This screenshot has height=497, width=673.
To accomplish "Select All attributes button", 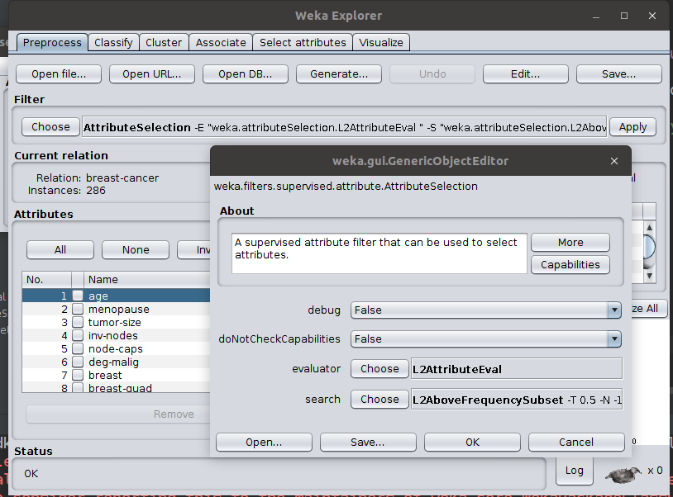I will tap(60, 250).
